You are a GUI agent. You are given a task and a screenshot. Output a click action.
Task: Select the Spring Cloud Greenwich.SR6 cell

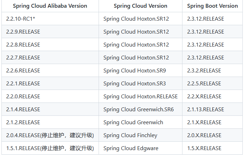click(138, 110)
